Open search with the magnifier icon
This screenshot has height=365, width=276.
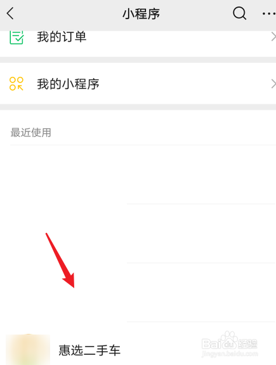click(x=239, y=13)
